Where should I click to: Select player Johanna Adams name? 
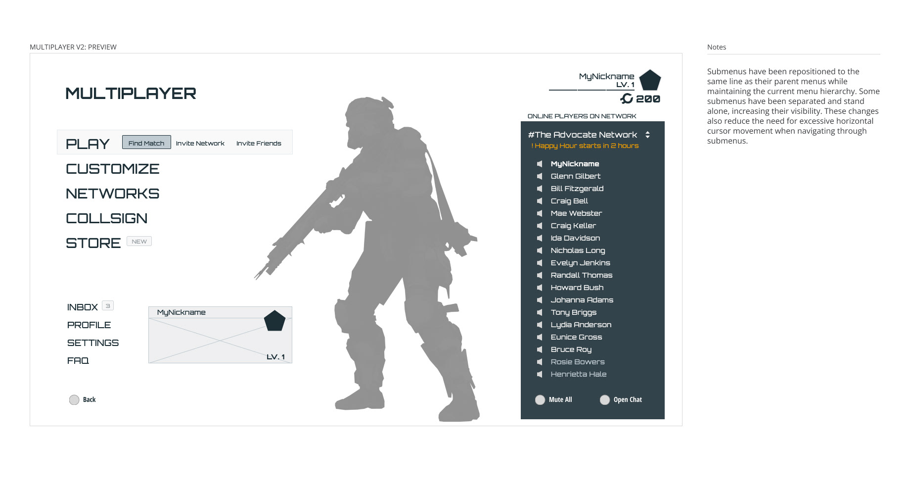(x=582, y=300)
